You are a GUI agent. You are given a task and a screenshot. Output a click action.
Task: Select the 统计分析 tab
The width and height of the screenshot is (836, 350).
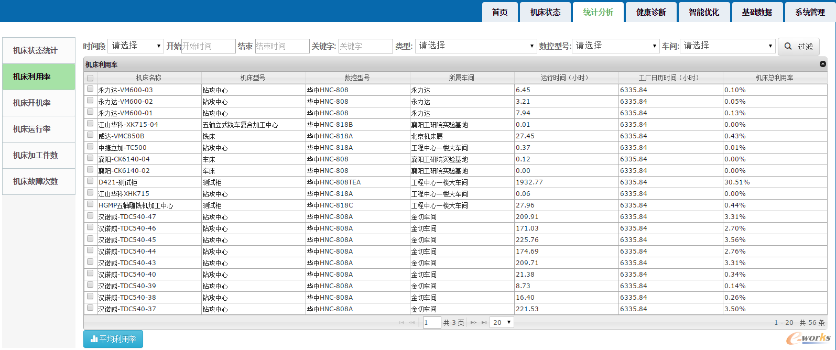coord(598,12)
